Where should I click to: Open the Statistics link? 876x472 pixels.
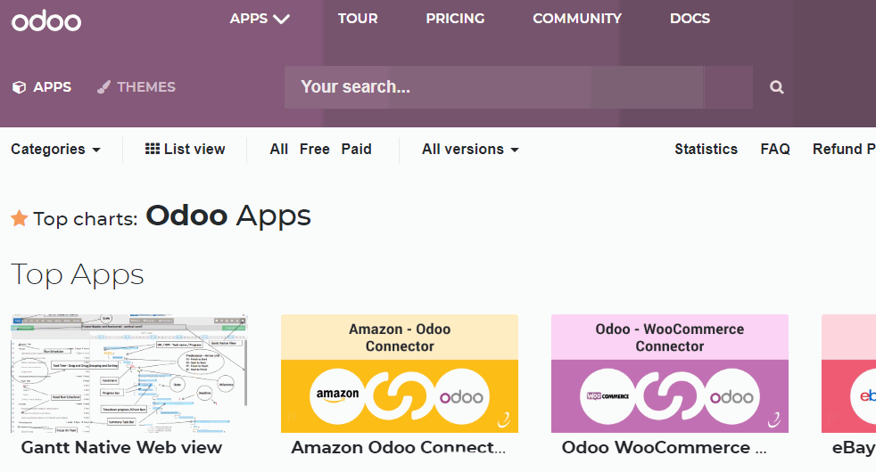click(707, 149)
